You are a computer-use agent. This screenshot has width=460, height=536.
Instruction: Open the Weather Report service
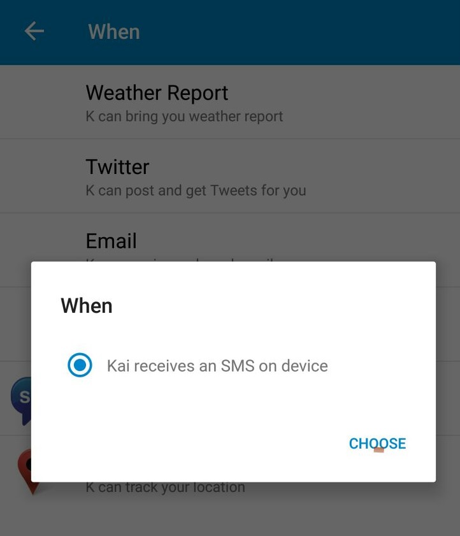tap(230, 102)
